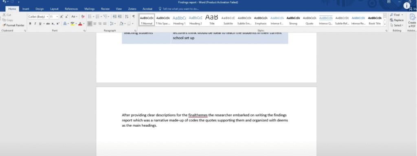Decrease paragraph indent

[x=114, y=16]
